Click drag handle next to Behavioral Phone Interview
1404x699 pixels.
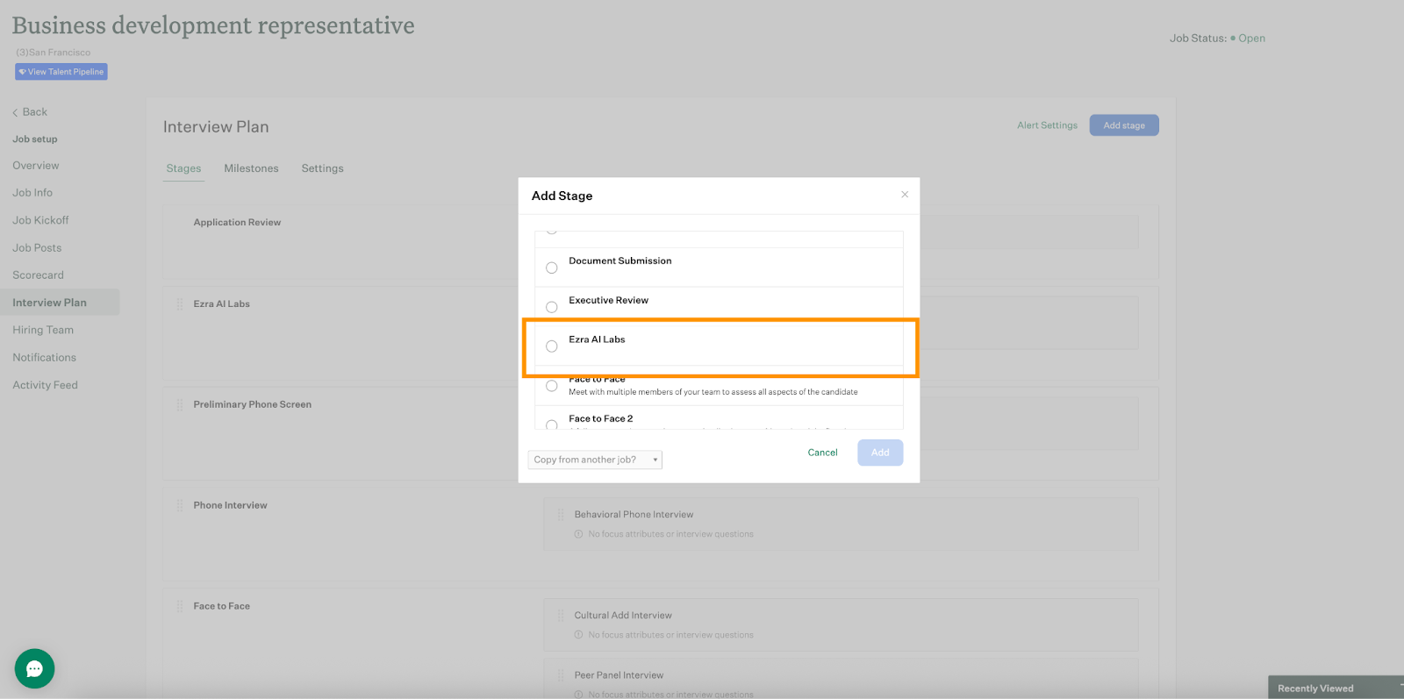(561, 515)
